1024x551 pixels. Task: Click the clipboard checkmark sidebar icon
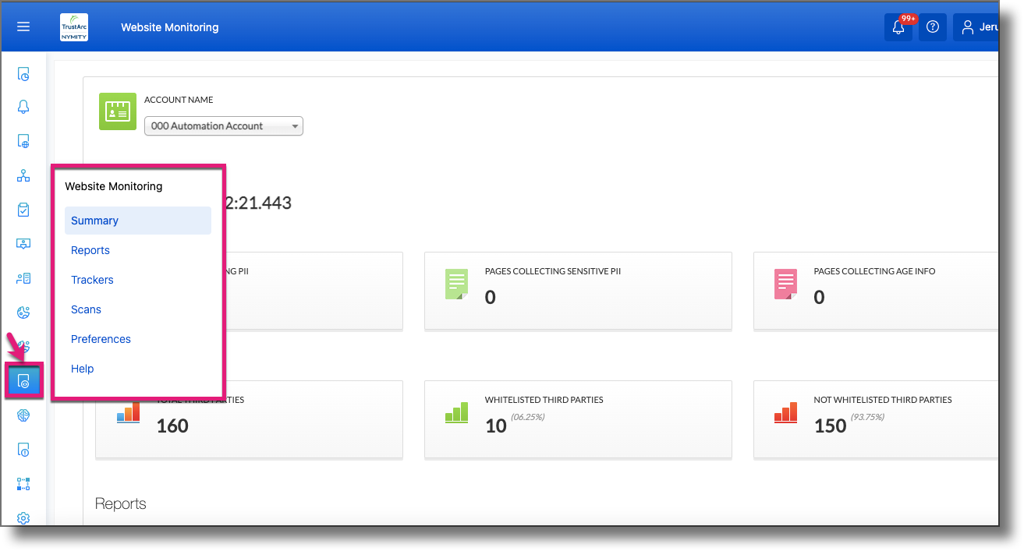coord(23,210)
